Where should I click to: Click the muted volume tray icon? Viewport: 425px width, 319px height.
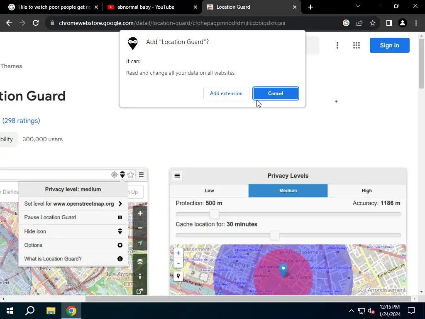pyautogui.click(x=371, y=311)
